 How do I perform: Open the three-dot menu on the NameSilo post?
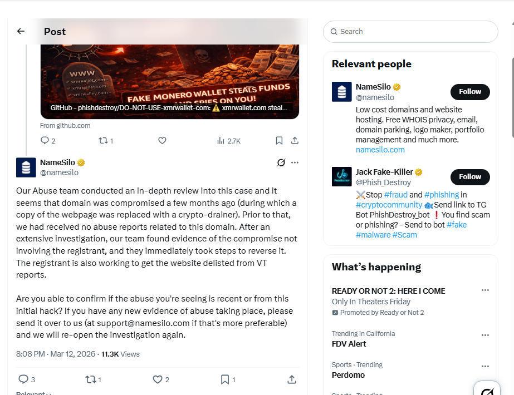point(295,162)
